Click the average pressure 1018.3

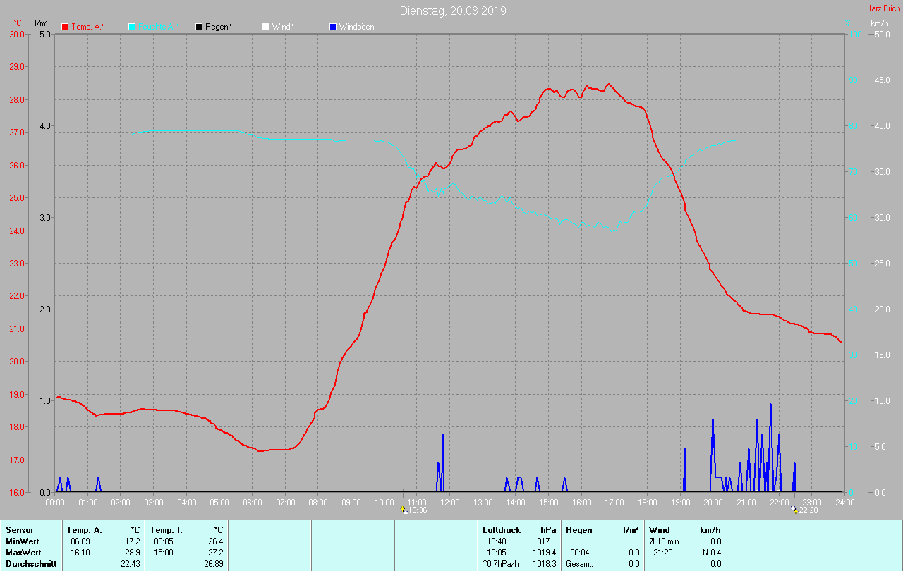pos(546,564)
